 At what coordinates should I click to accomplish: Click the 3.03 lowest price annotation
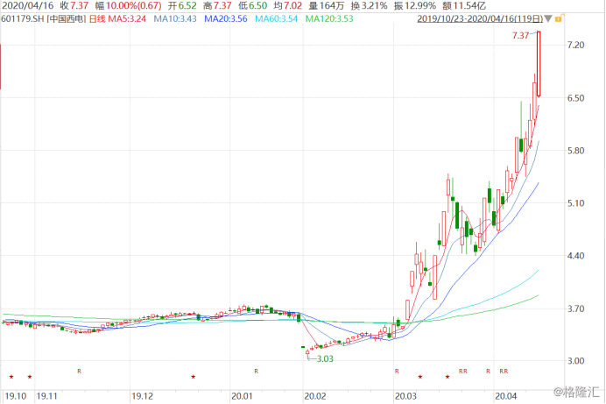click(324, 358)
